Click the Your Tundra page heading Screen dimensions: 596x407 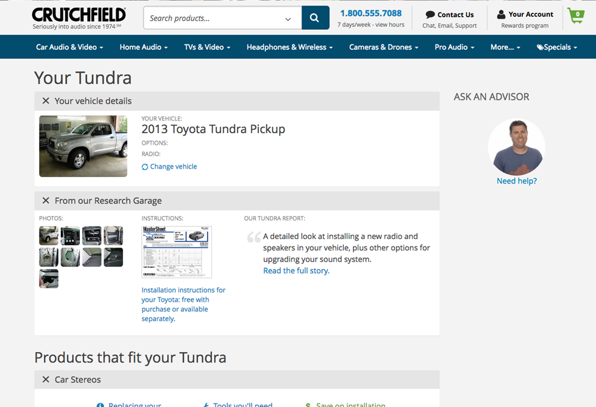(83, 78)
